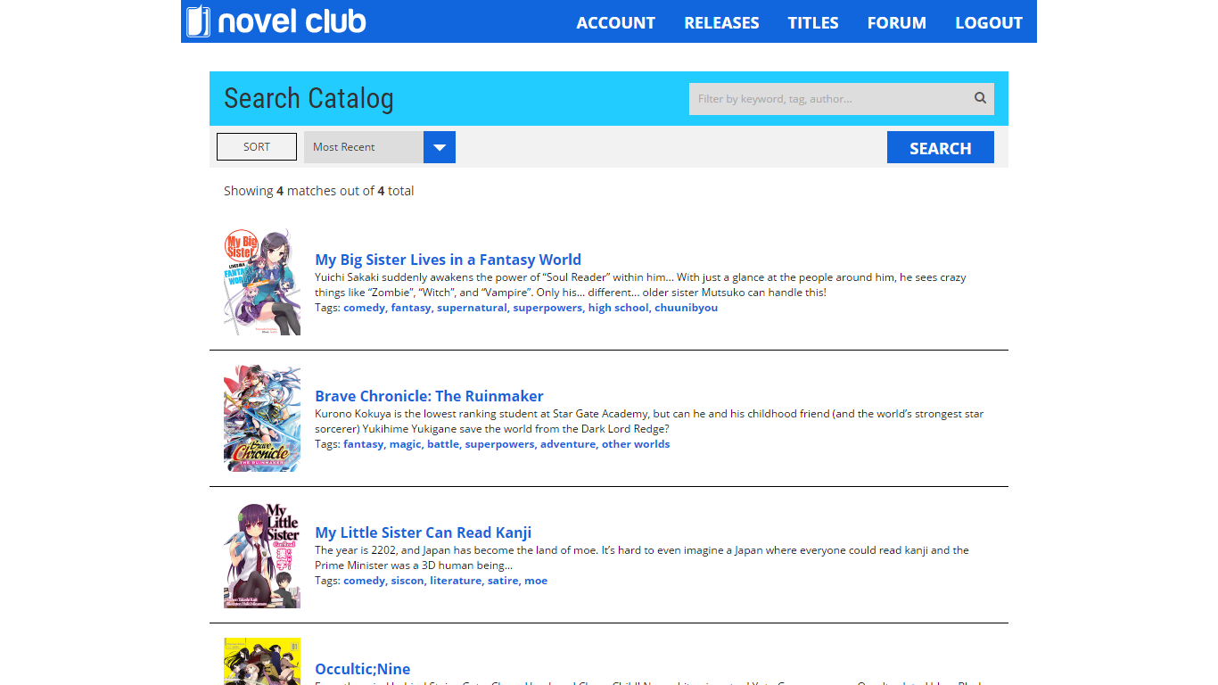Focus the keyword filter input field
1218x685 pixels.
[x=829, y=99]
